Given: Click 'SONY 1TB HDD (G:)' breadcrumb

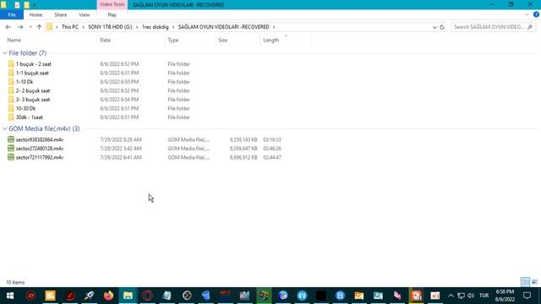Looking at the screenshot, I should click(x=110, y=27).
